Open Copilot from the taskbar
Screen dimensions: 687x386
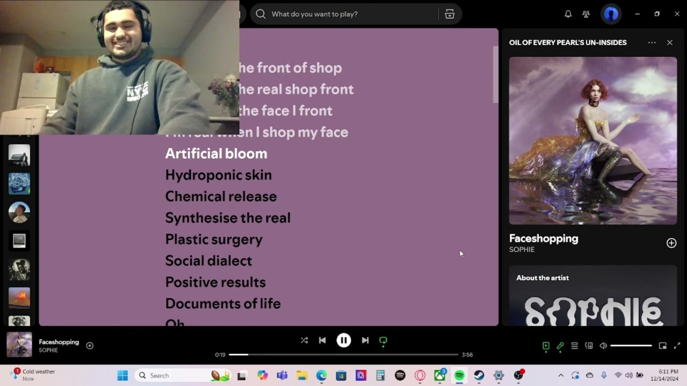point(262,375)
